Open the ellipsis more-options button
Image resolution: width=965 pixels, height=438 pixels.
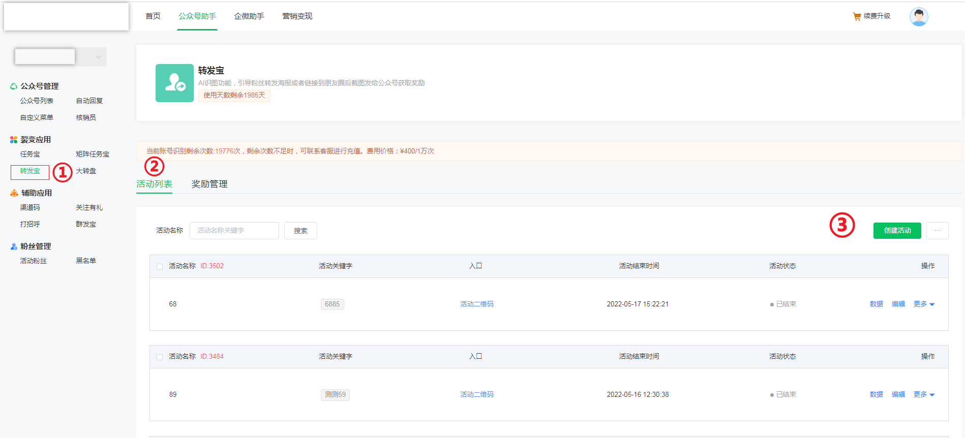(938, 231)
